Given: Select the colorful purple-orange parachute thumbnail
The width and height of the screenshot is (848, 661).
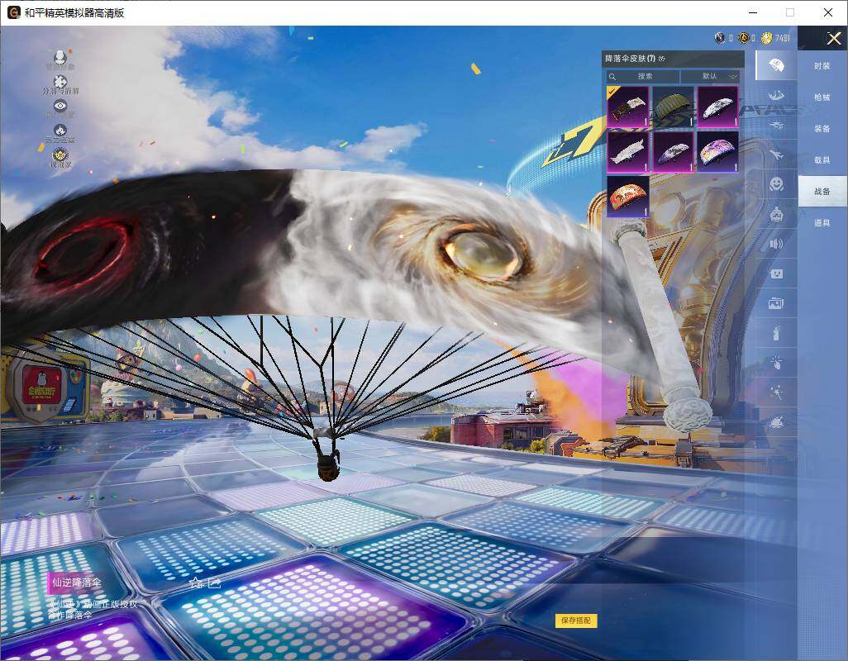Looking at the screenshot, I should coord(717,151).
